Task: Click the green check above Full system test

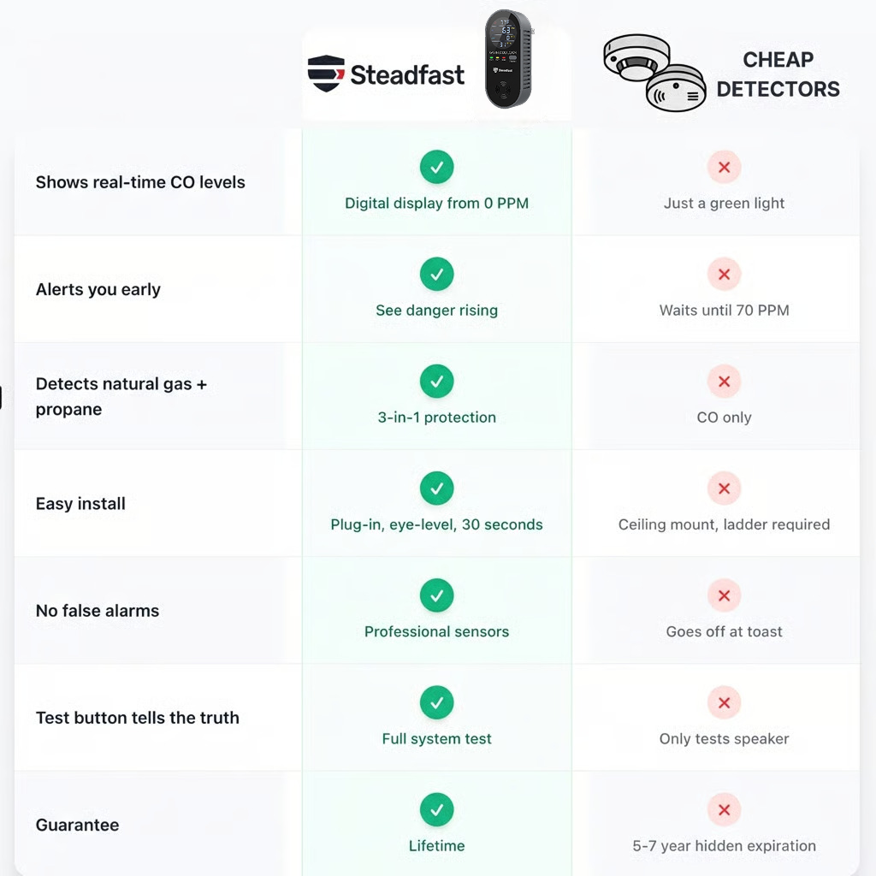Action: 436,702
